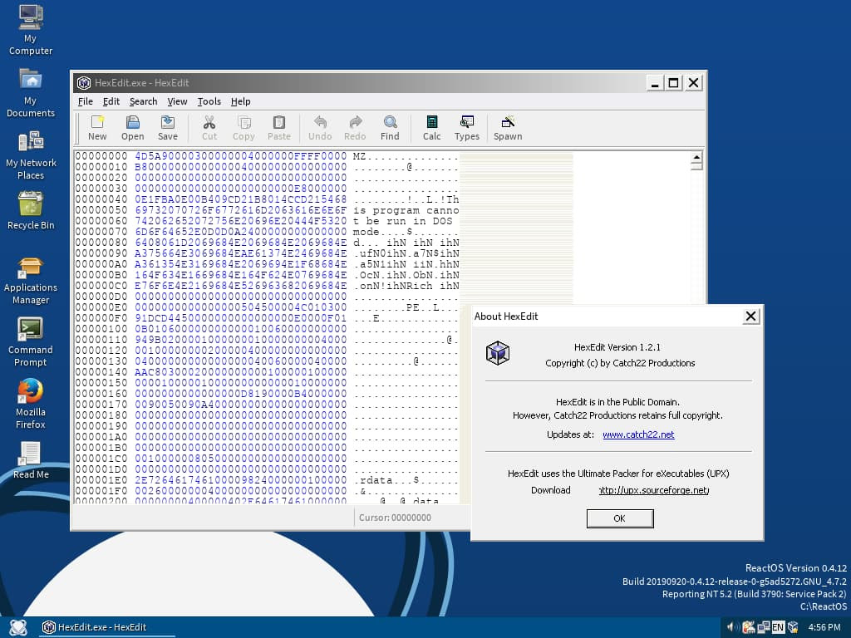This screenshot has height=638, width=851.
Task: Maximize the HexEdit window
Action: coord(673,83)
